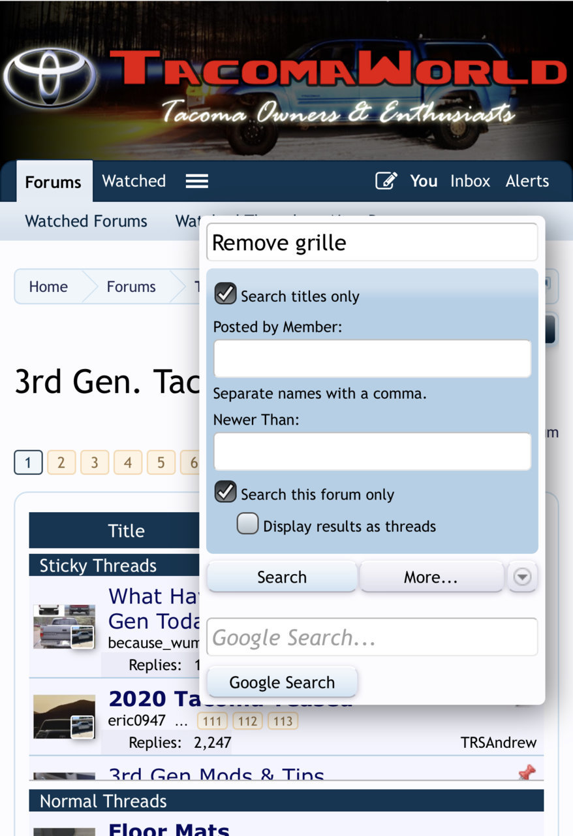Click the Newer Than date field
The height and width of the screenshot is (836, 573).
coord(372,451)
